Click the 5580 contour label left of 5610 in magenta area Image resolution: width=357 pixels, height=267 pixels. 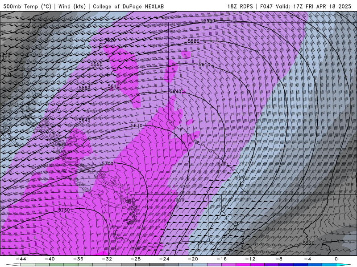(84, 87)
